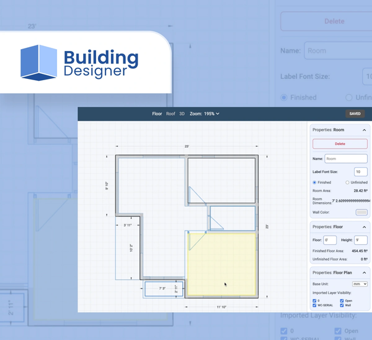Open the Zoom 195% dropdown
This screenshot has height=340, width=372.
(x=205, y=114)
